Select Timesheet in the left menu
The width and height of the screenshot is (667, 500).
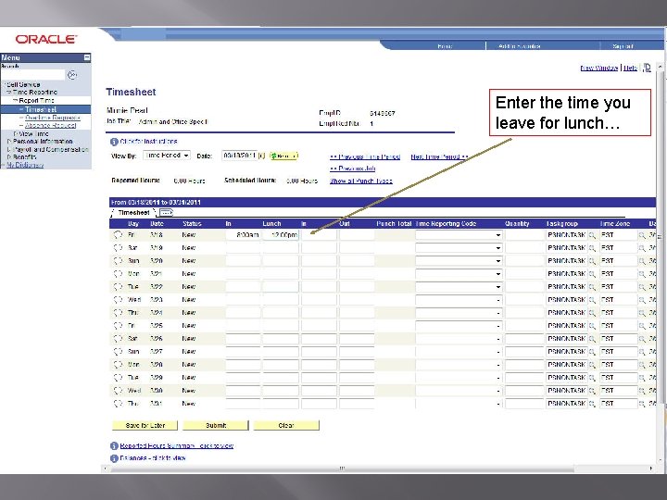point(41,109)
